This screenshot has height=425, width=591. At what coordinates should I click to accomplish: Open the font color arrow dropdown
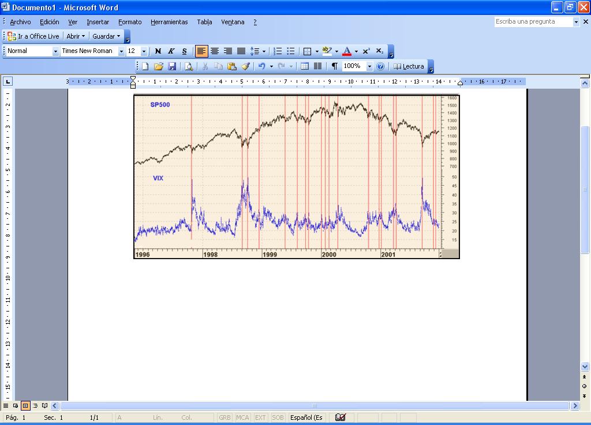point(356,51)
